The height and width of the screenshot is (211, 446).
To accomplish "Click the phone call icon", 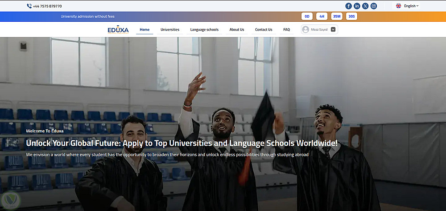I will pos(29,6).
